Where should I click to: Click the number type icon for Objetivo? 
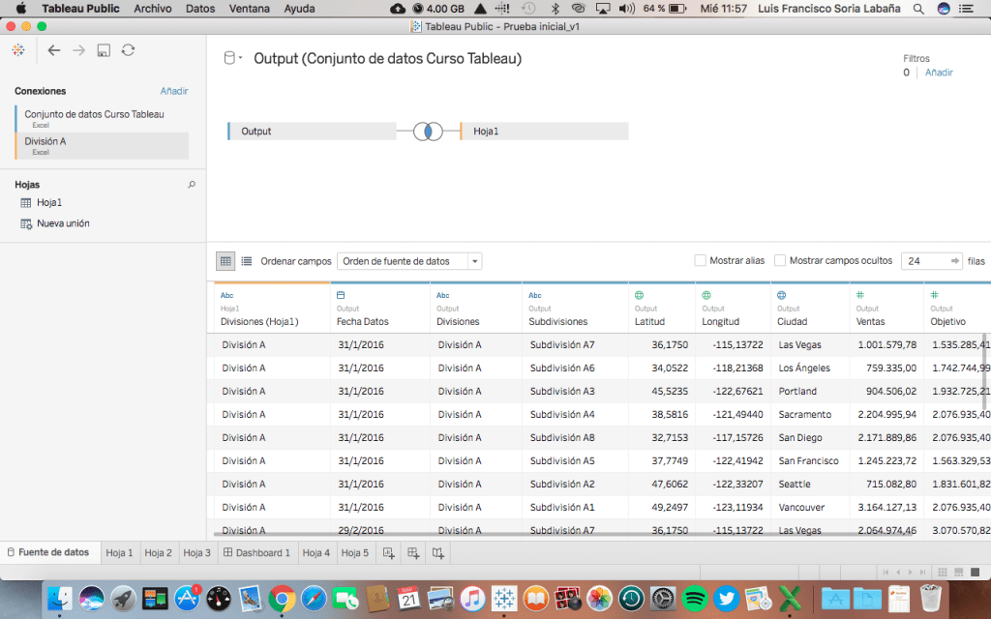pyautogui.click(x=935, y=295)
